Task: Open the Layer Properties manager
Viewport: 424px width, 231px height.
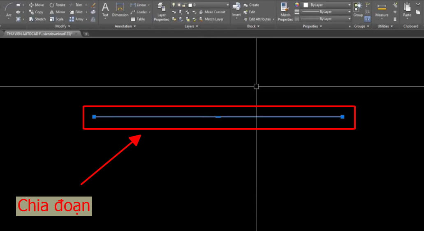Action: 162,11
